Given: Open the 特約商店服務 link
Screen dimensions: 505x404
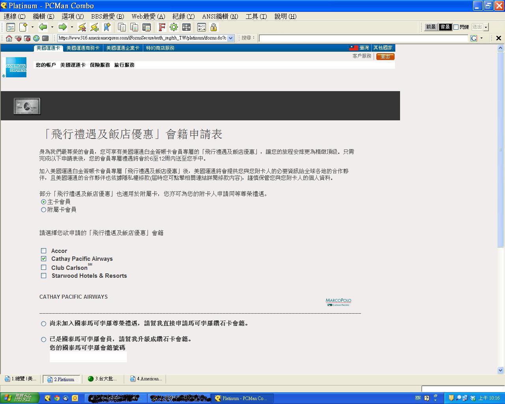Looking at the screenshot, I should coord(160,48).
